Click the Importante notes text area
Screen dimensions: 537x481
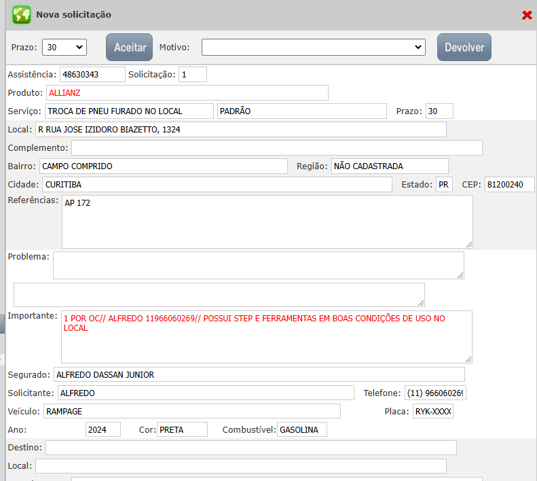click(x=266, y=337)
